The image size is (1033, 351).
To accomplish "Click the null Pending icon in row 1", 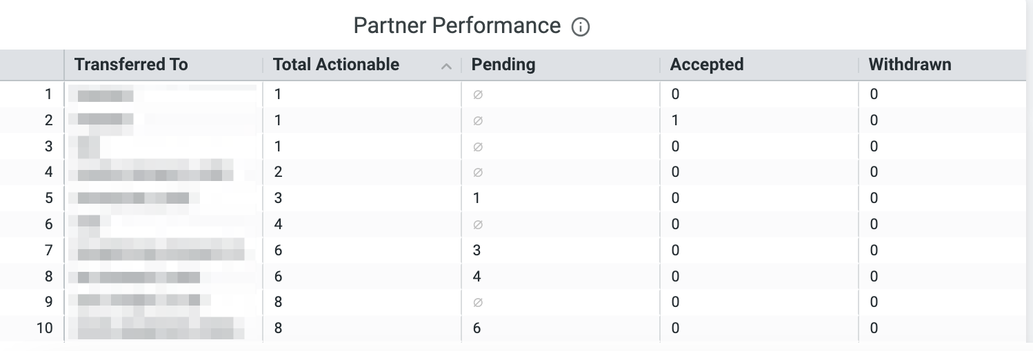I will coord(478,95).
